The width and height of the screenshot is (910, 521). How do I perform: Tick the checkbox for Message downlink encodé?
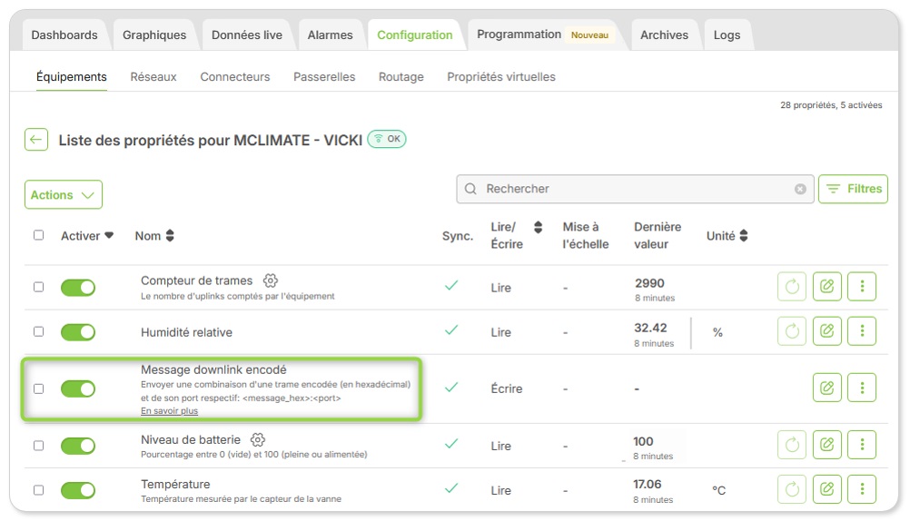click(38, 388)
